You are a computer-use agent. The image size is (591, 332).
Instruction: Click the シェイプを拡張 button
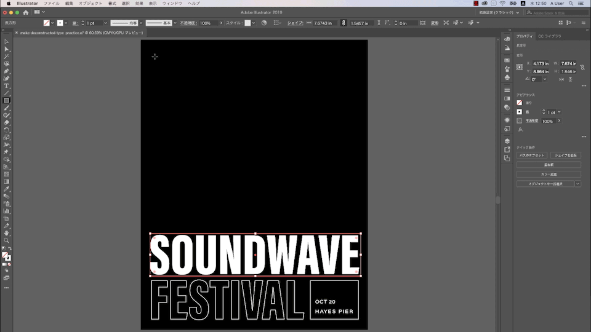point(565,156)
